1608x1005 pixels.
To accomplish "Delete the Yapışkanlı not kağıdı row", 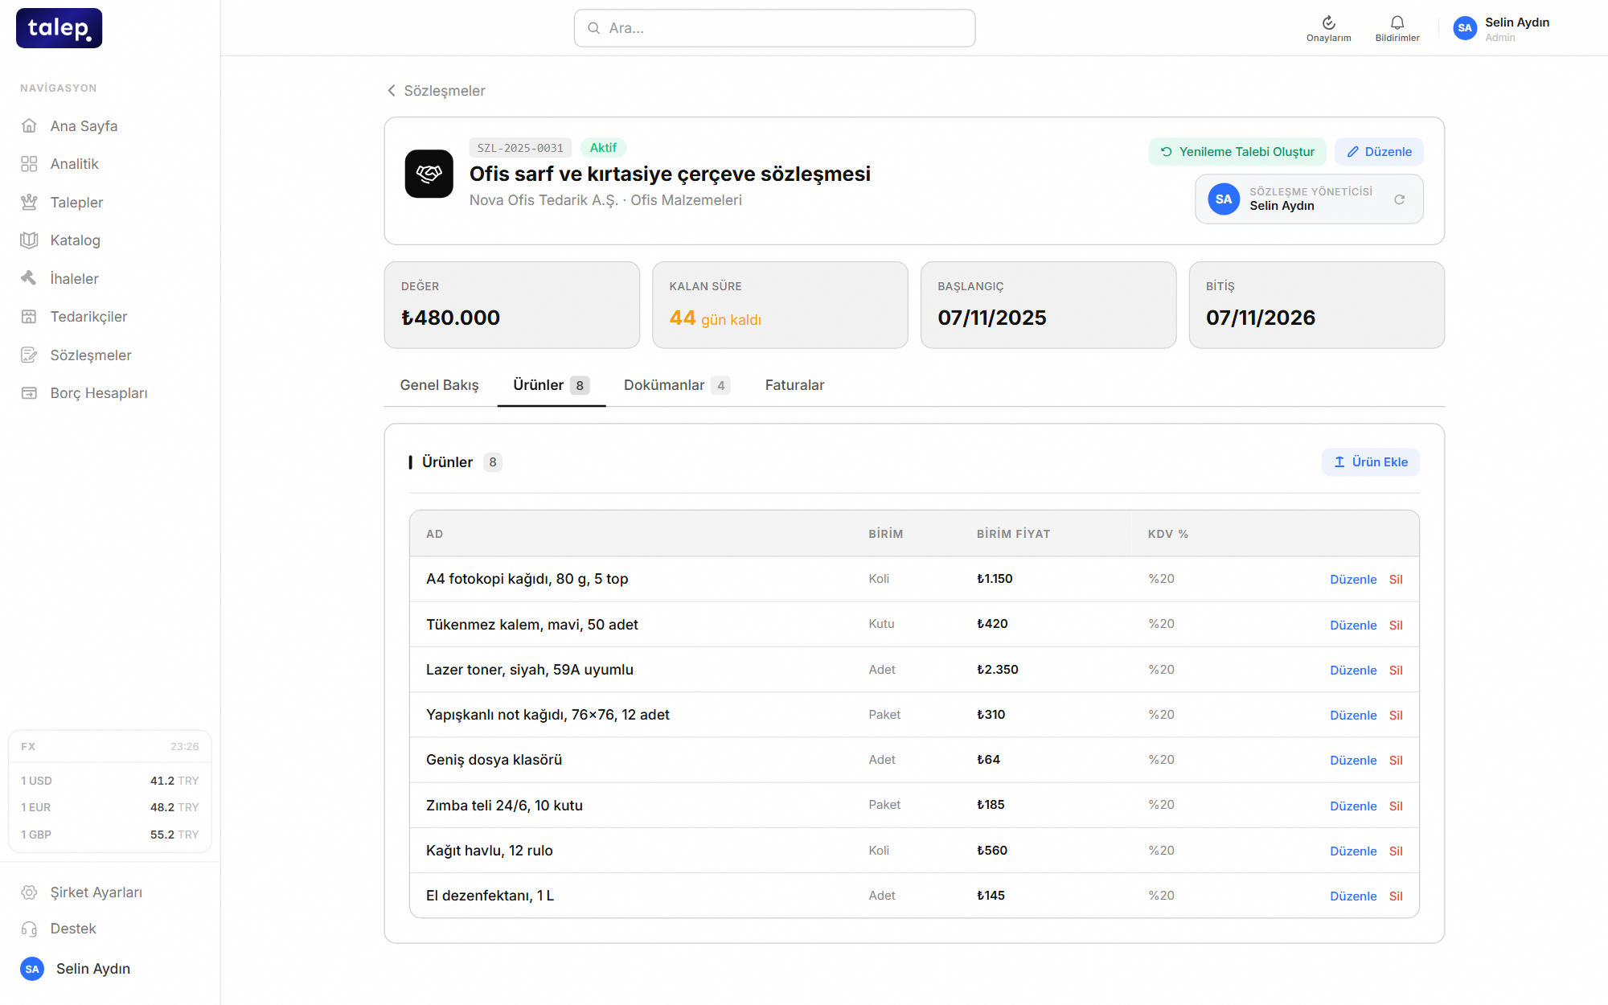I will [1396, 716].
